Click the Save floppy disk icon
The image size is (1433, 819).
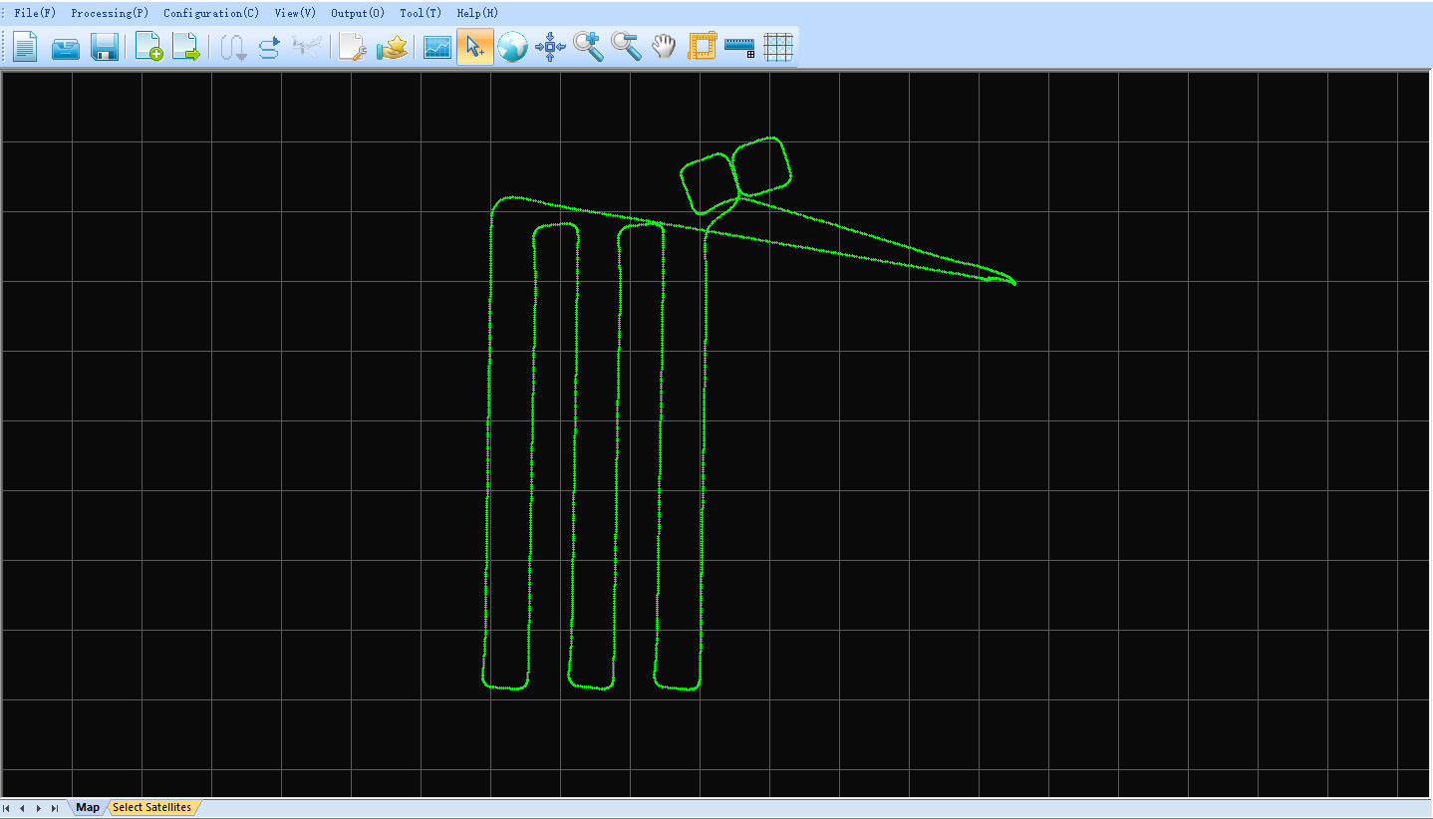(x=105, y=47)
